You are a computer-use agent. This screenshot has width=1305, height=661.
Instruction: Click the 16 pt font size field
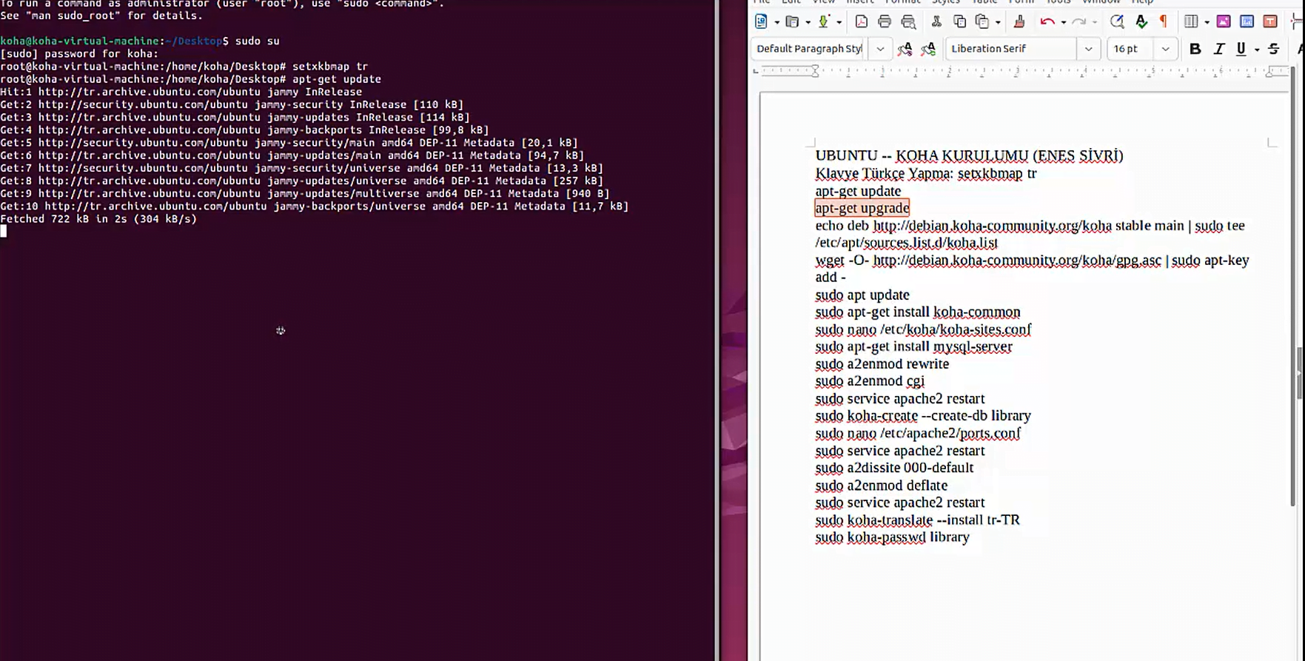pyautogui.click(x=1131, y=49)
